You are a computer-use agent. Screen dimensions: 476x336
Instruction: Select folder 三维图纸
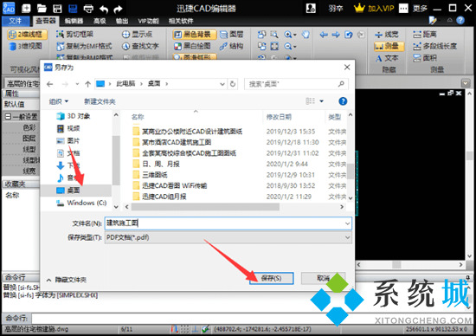tap(150, 175)
